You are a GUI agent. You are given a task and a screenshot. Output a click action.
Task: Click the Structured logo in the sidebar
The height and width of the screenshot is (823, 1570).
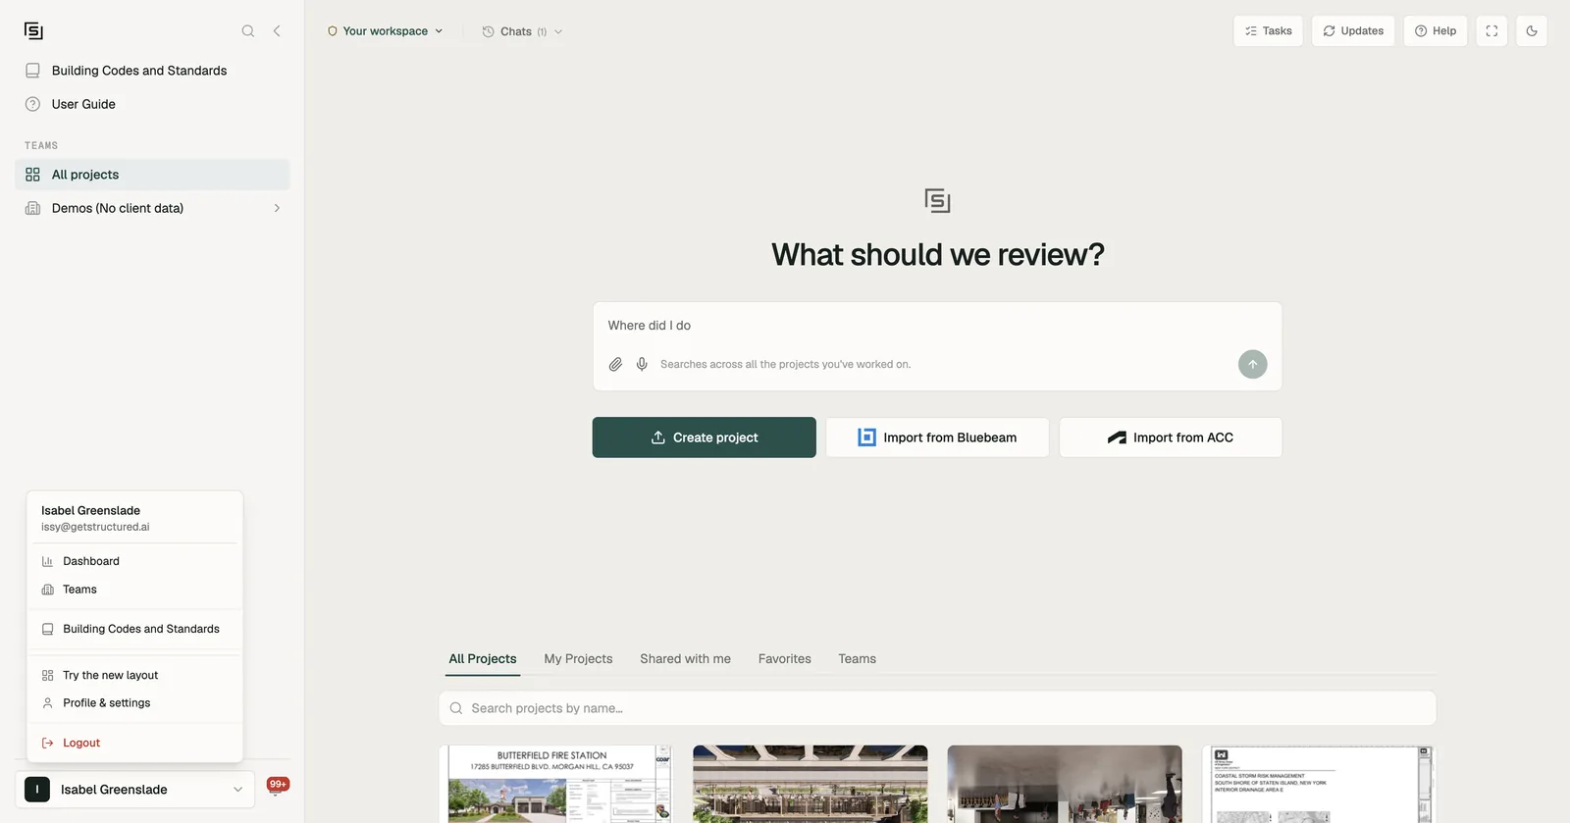[33, 31]
